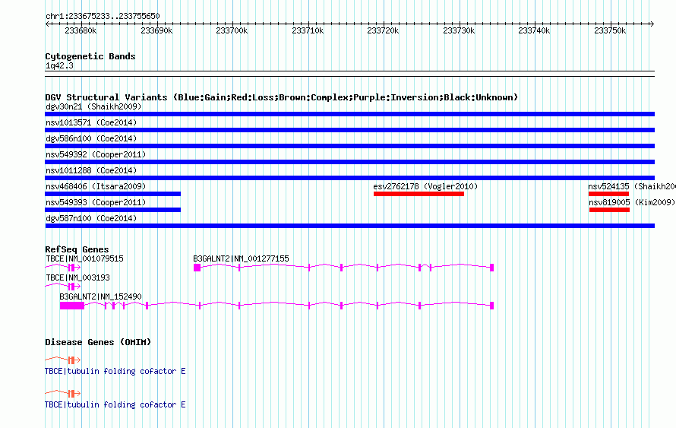This screenshot has width=676, height=428.
Task: Click the nsv819005 (Kim2009) label
Action: click(632, 202)
